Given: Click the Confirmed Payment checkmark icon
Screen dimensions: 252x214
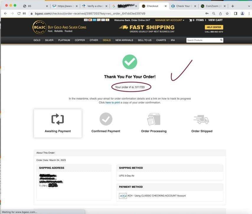Looking at the screenshot, I should 106,119.
